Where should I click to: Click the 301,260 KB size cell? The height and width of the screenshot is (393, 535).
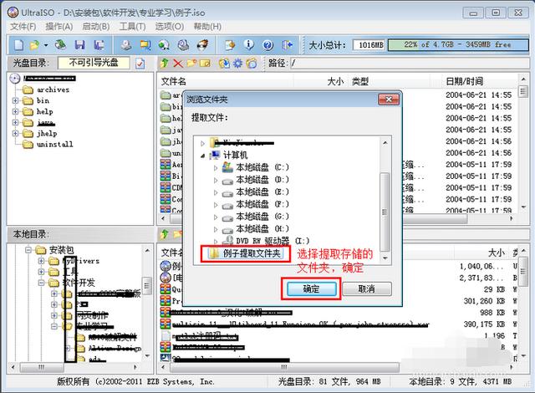tap(483, 301)
